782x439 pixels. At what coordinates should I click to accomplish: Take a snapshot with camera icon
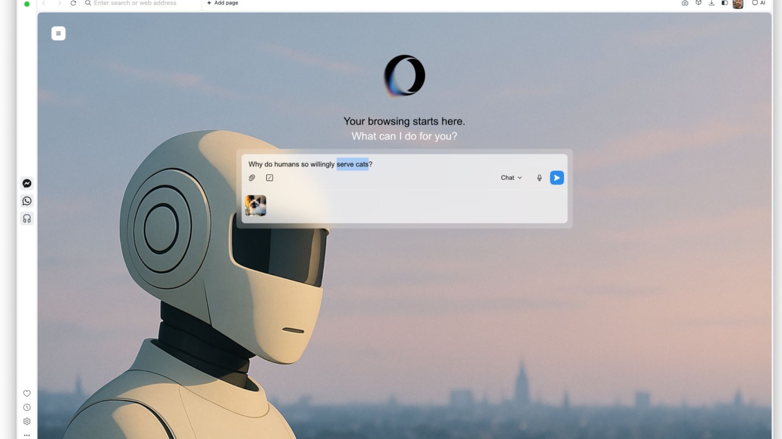coord(685,3)
